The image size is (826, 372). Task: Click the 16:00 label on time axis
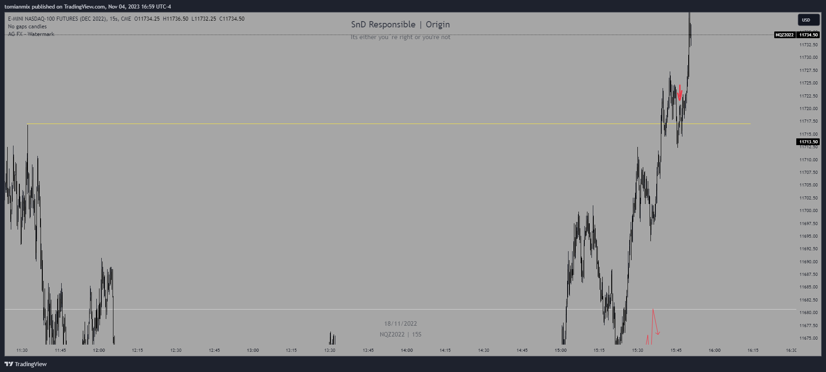pos(714,350)
